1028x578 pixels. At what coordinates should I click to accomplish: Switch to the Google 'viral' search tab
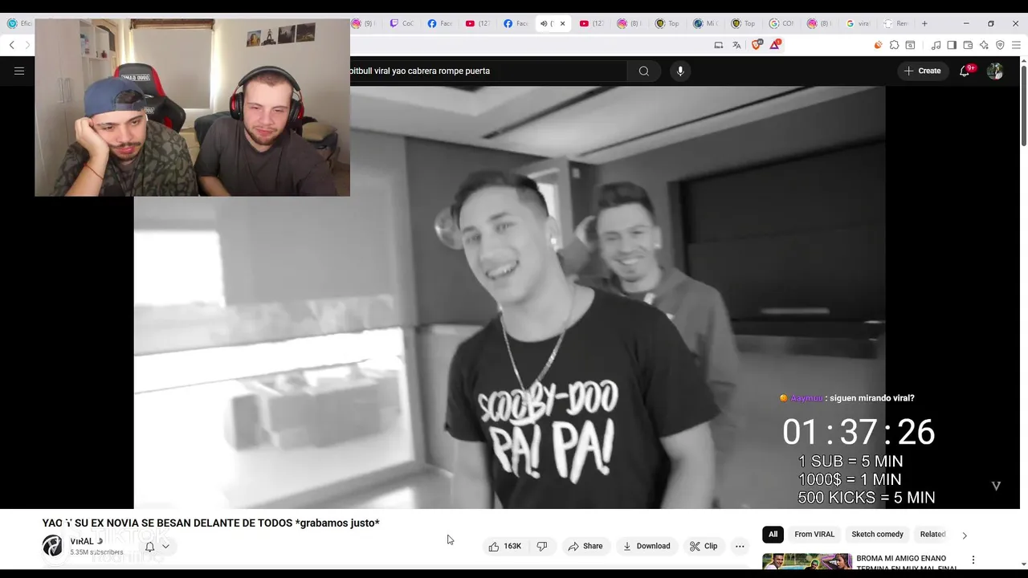click(x=859, y=23)
